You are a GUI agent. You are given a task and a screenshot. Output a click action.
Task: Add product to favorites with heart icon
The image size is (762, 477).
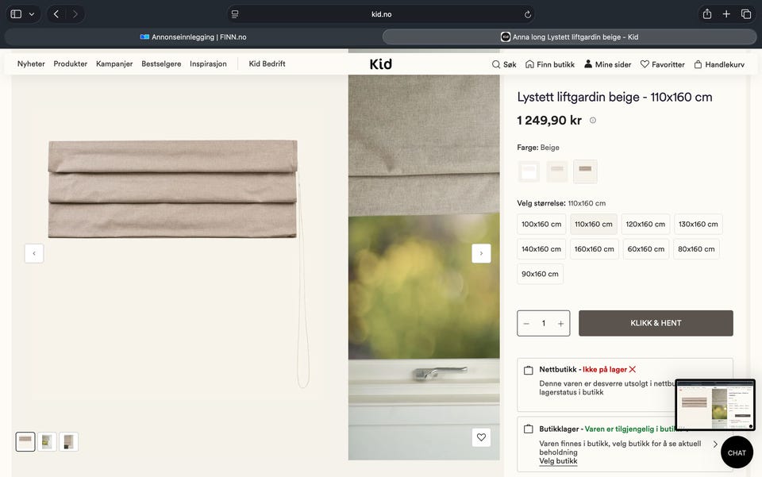pos(481,437)
